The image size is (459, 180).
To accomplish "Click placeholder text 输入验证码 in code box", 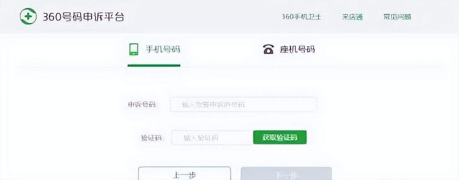I will (x=201, y=138).
